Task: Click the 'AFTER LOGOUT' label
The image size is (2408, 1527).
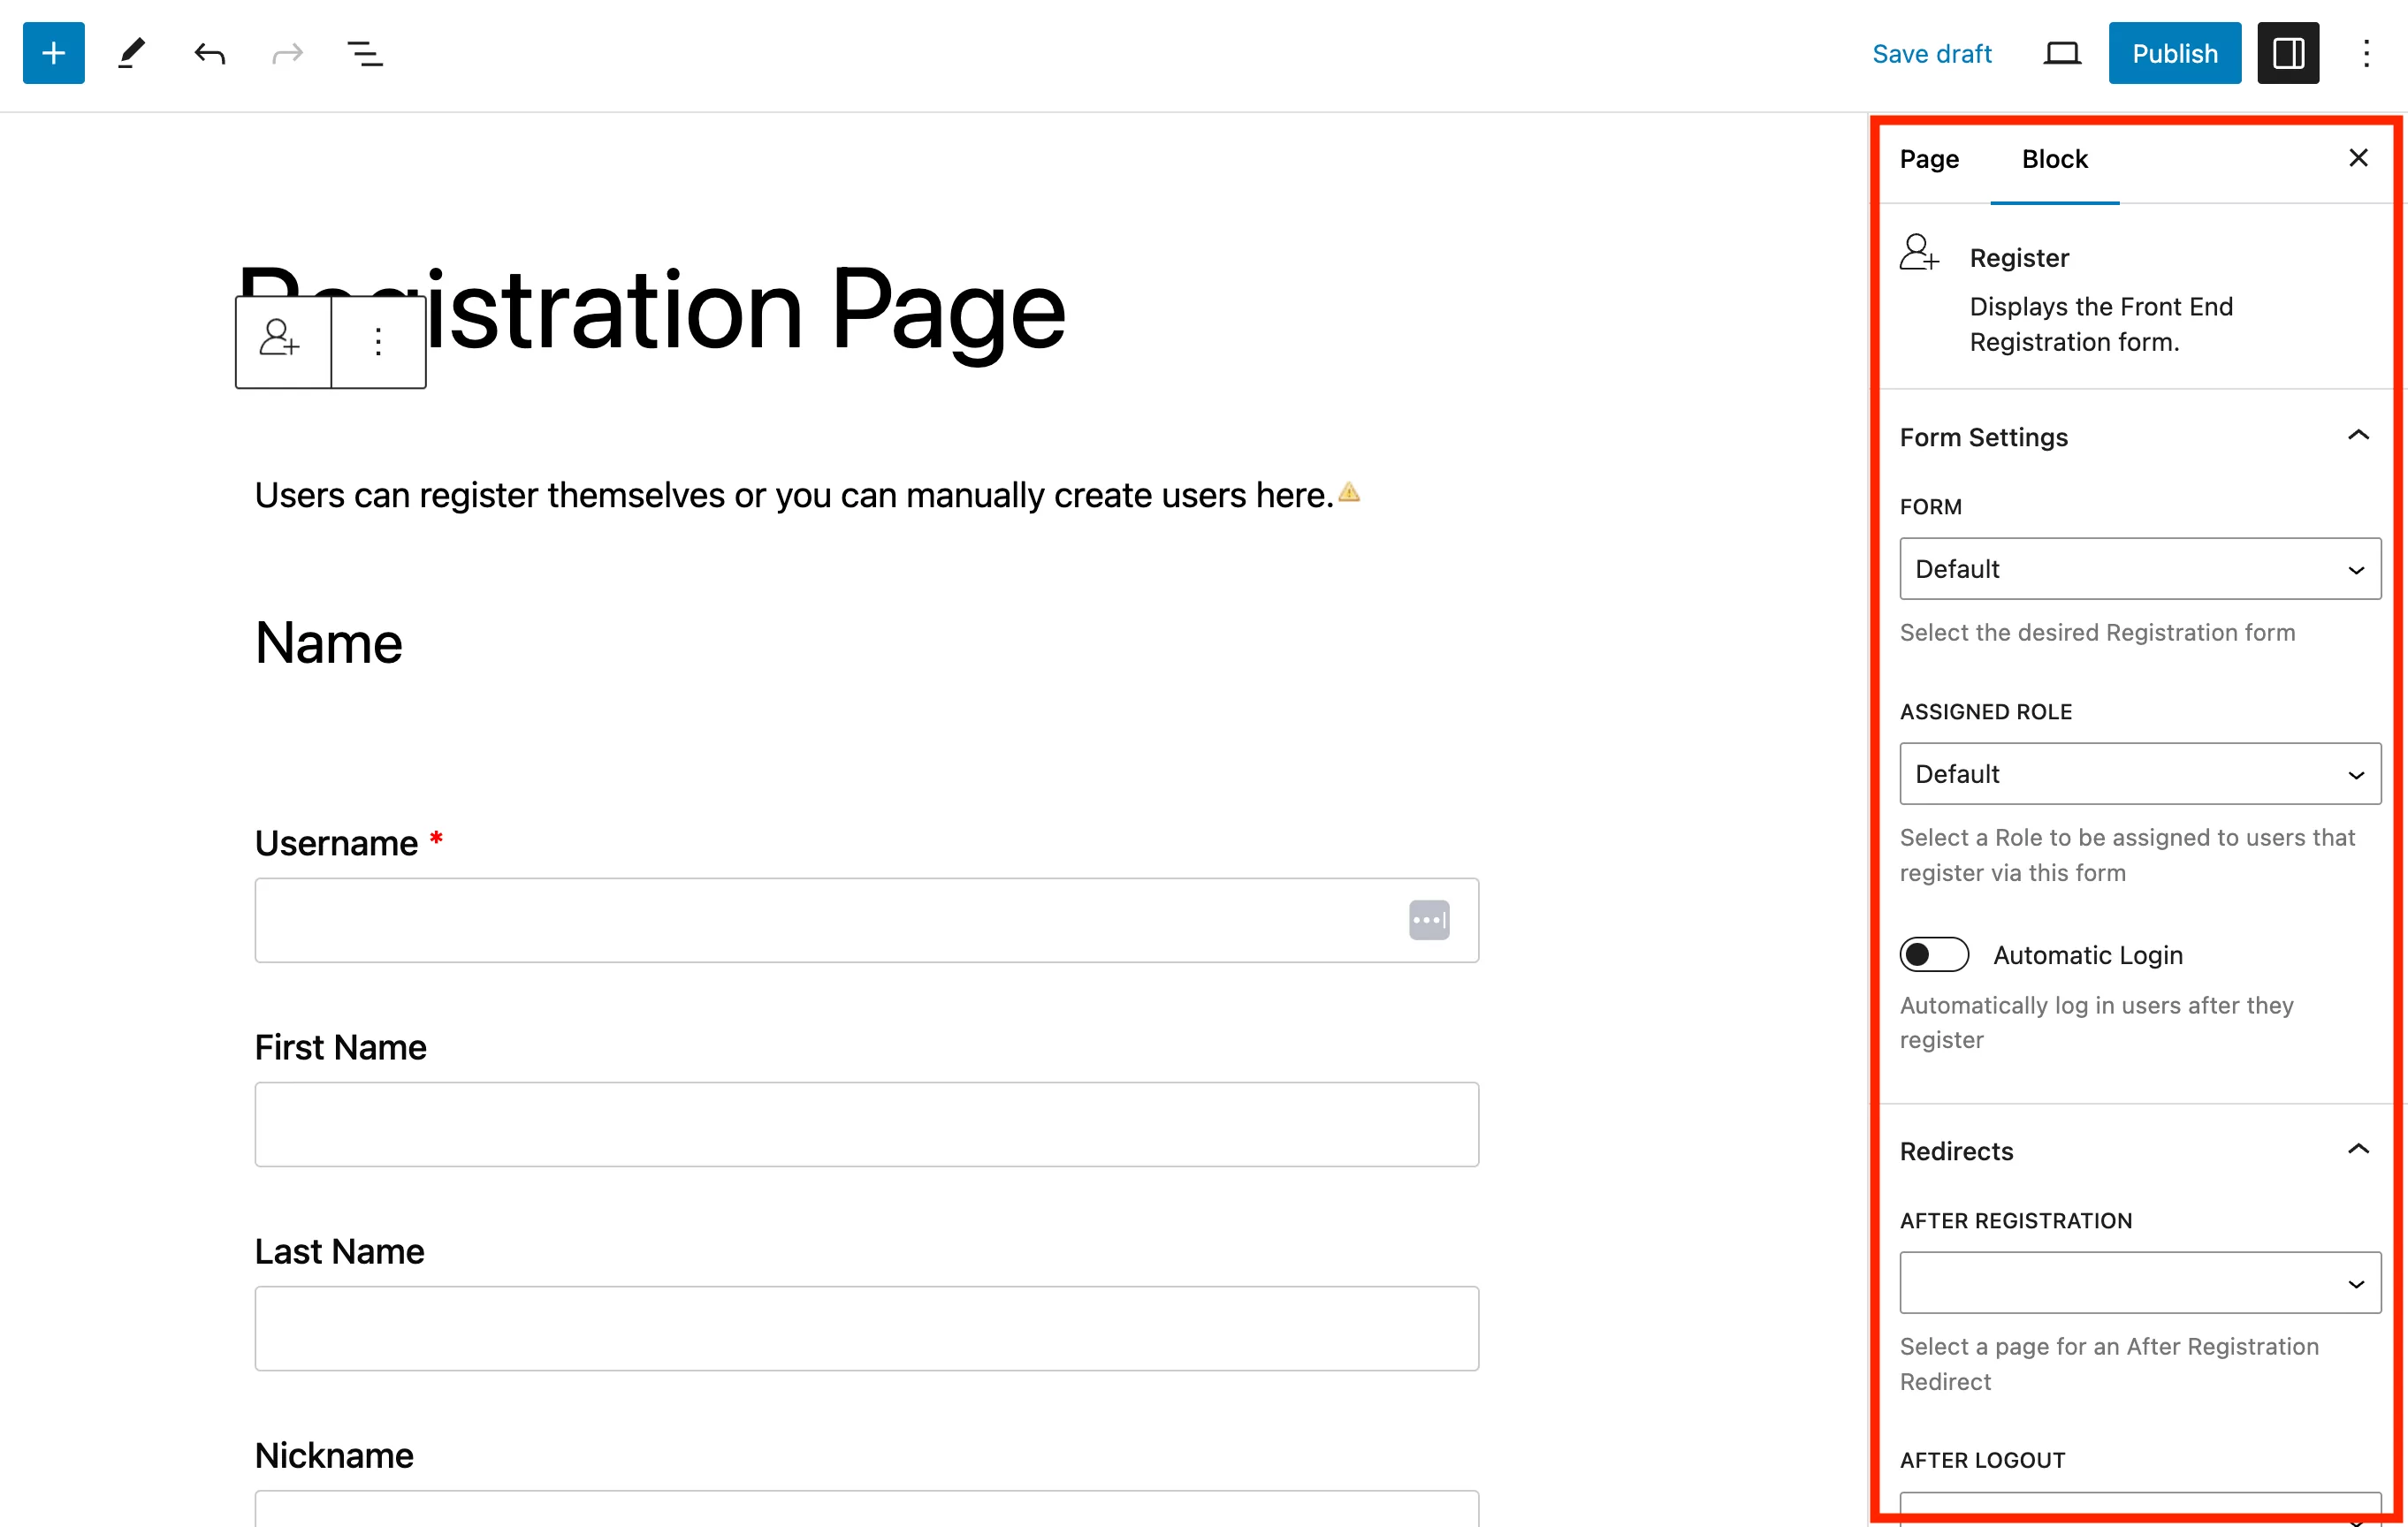Action: [1982, 1460]
